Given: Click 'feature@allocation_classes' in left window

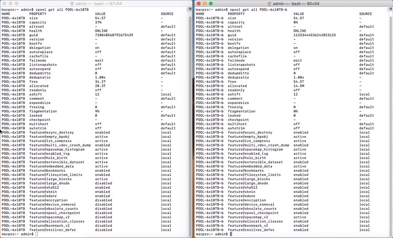Looking at the screenshot, I should (57, 221).
